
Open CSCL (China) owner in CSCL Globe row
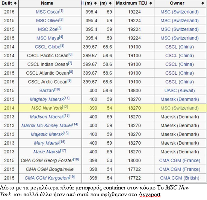[x=180, y=47]
